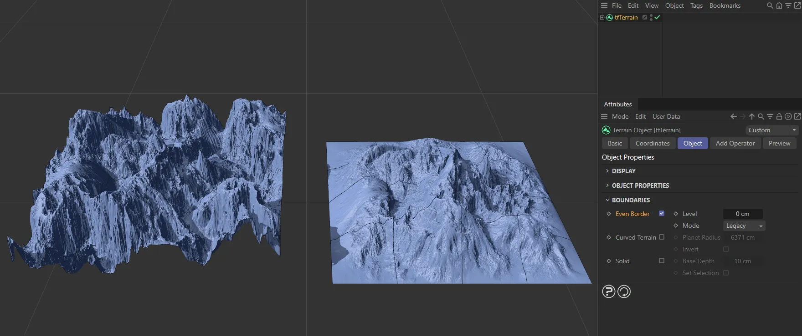Select the Attributes panel tab
Image resolution: width=802 pixels, height=336 pixels.
coord(618,104)
